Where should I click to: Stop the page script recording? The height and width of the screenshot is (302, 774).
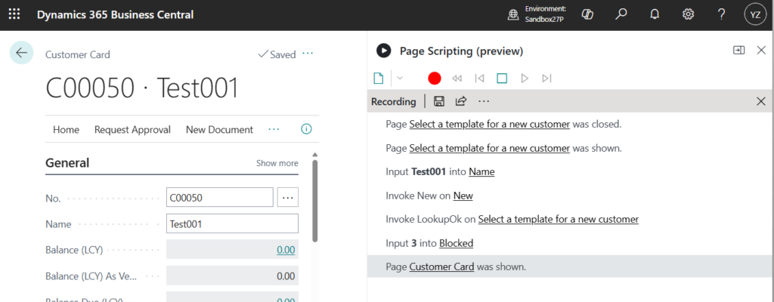(x=501, y=78)
